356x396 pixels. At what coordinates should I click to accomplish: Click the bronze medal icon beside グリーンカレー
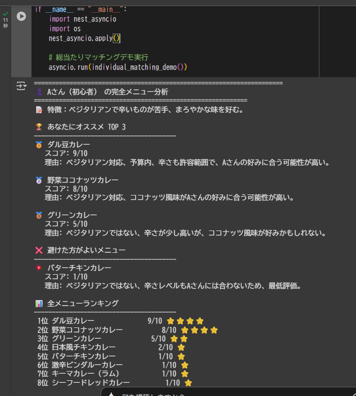click(x=39, y=215)
